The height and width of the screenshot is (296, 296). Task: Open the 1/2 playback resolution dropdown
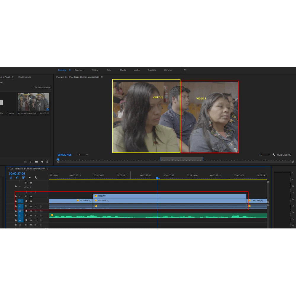coord(264,155)
